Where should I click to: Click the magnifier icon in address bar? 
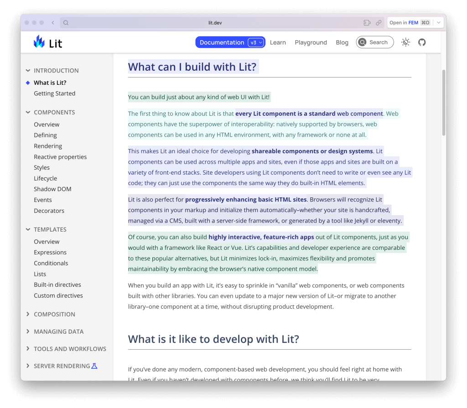tap(66, 23)
